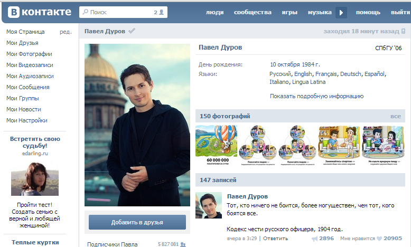
Task: Click the Теплые куртки ad title
Action: (x=35, y=243)
